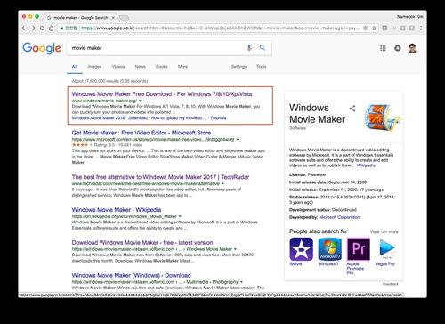Expand the en.wikipedia.org result options arrow
This screenshot has width=445, height=324.
tap(180, 216)
